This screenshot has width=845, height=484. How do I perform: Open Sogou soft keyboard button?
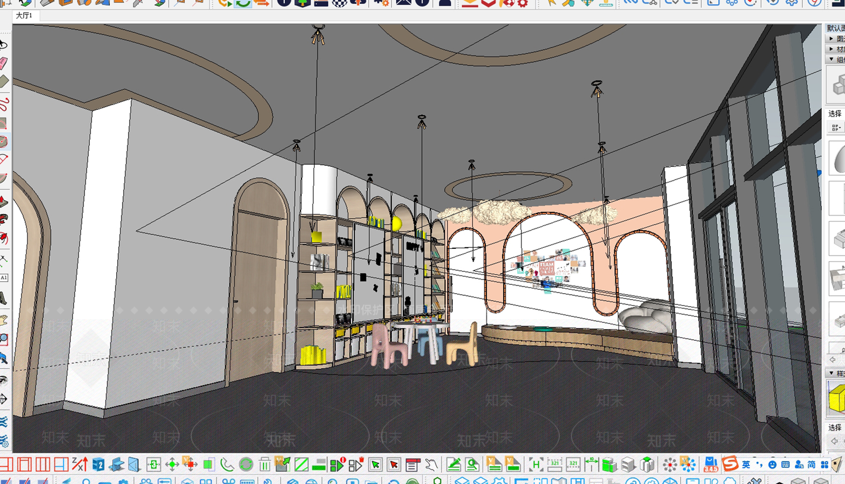pyautogui.click(x=785, y=464)
